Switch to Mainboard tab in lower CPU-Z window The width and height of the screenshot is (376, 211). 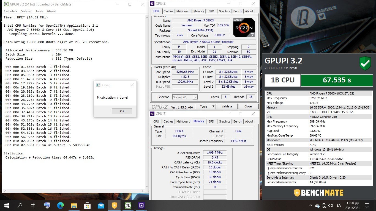click(183, 121)
